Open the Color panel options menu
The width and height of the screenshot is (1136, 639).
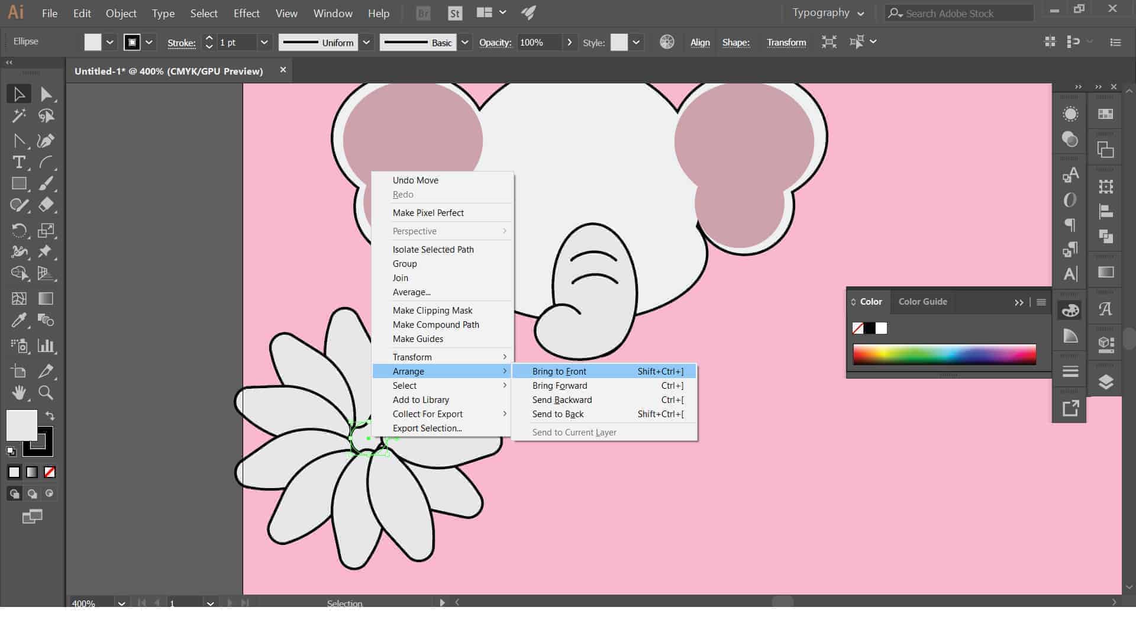[x=1041, y=302]
